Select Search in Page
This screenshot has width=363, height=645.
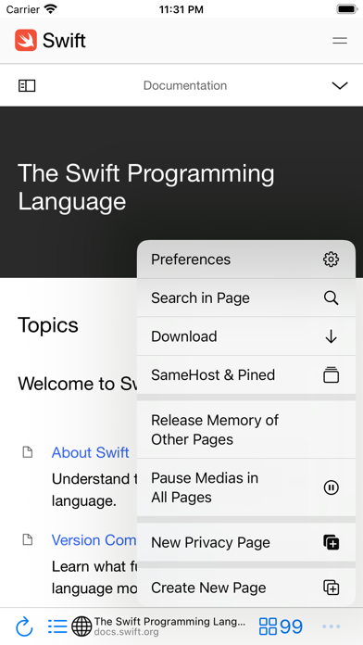[x=246, y=297]
